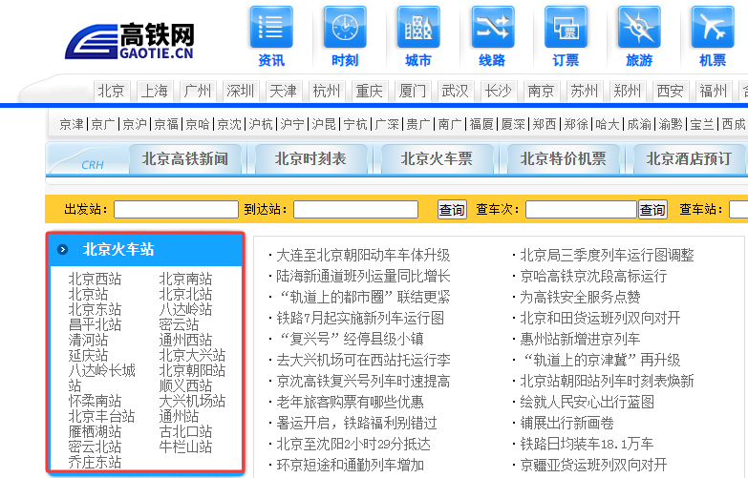Image resolution: width=748 pixels, height=478 pixels.
Task: Switch to 北京火车票 tab
Action: (437, 159)
